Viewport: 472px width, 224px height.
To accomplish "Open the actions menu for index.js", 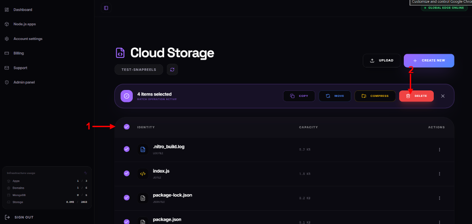I will (x=439, y=174).
